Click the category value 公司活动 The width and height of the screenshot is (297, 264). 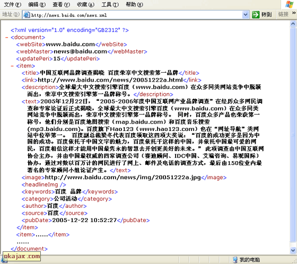pos(66,199)
